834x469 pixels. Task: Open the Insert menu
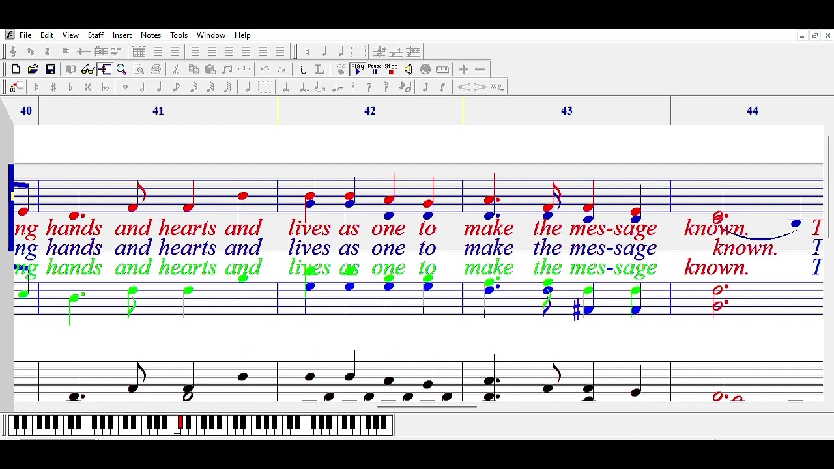[122, 35]
